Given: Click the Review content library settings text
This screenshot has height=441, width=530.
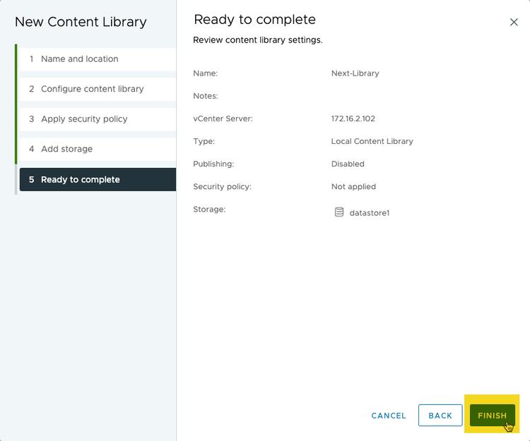Looking at the screenshot, I should click(x=257, y=40).
